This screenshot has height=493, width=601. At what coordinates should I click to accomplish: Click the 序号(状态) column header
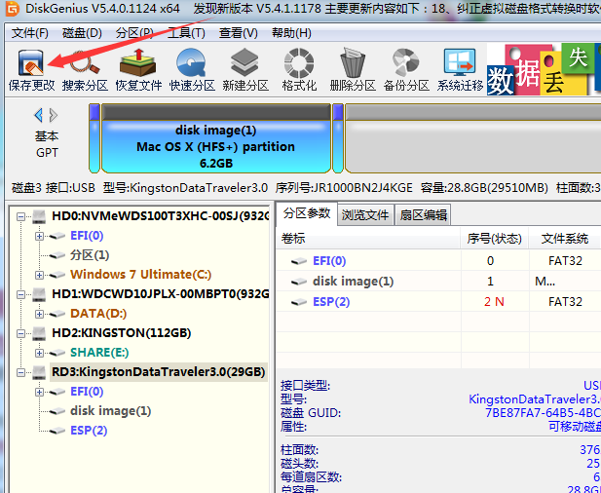click(x=495, y=239)
